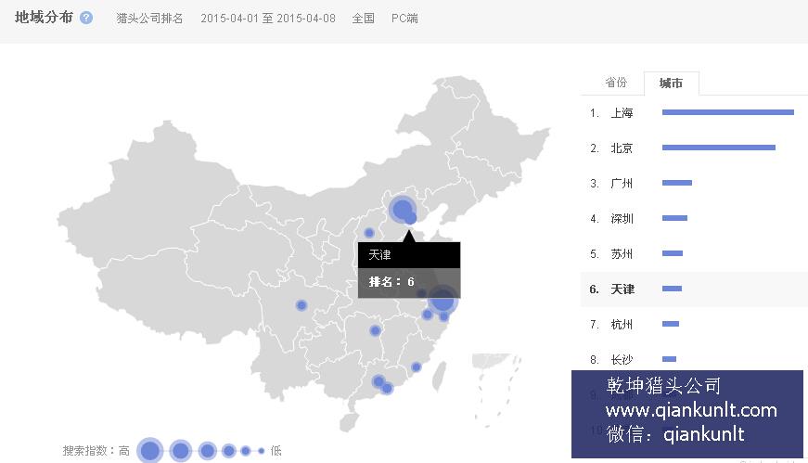Click the highlighted 天津 ranking row
Screen dimensions: 808x463
pyautogui.click(x=622, y=289)
